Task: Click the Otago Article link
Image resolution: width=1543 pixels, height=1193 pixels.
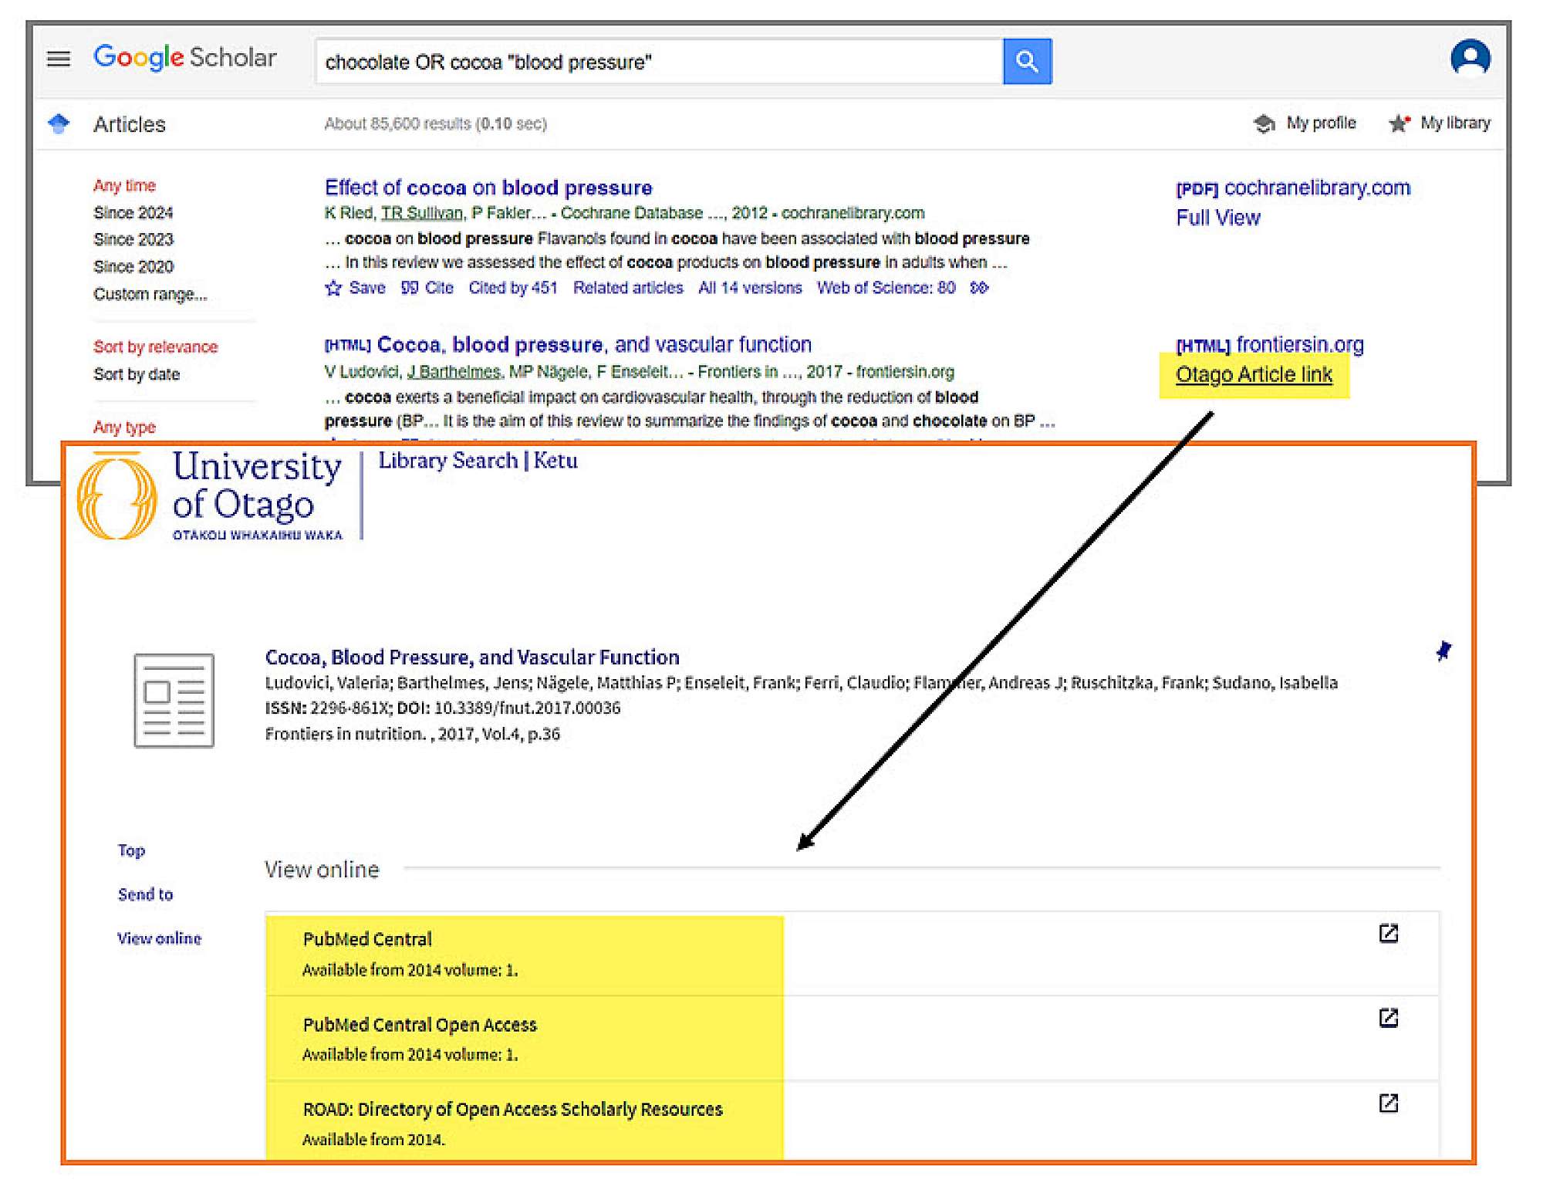Action: (1254, 375)
